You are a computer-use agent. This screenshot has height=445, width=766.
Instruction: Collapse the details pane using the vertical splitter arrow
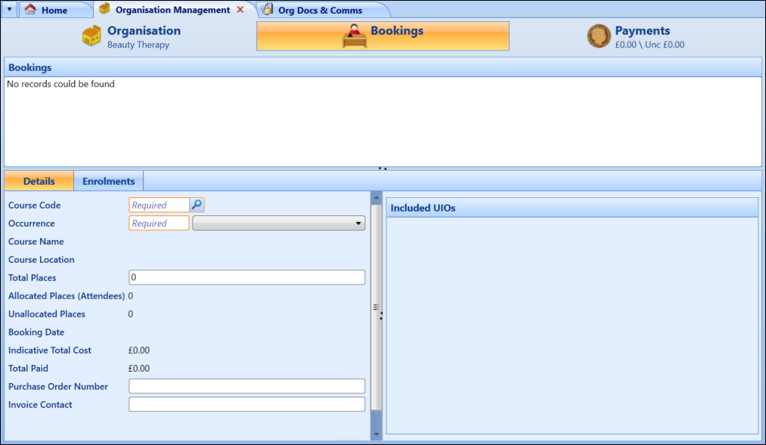[380, 314]
